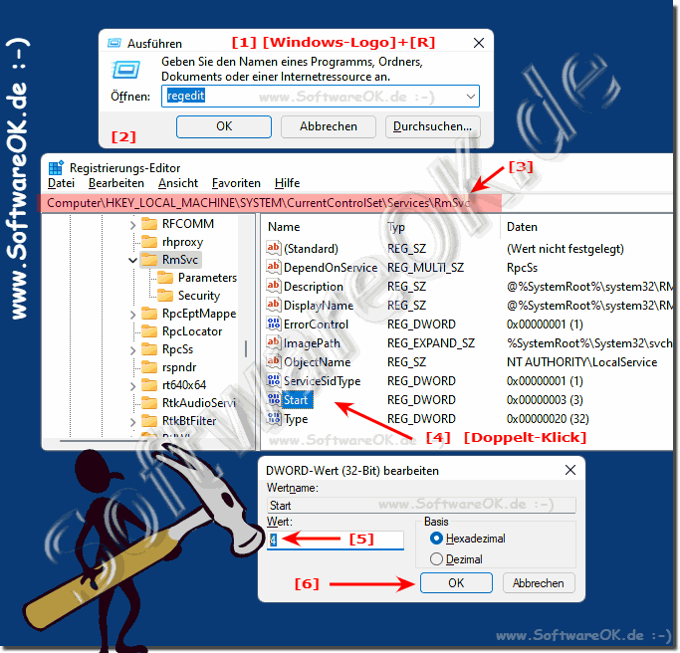Expand the RFCOMM tree node
680x653 pixels.
(x=132, y=225)
